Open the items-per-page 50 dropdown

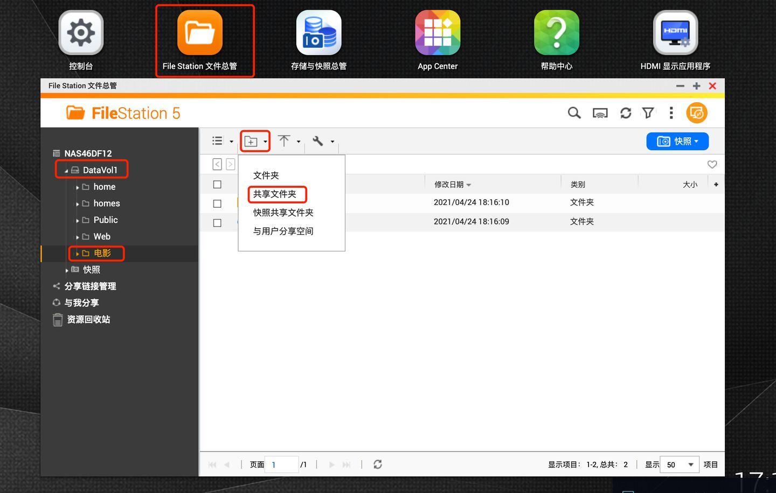point(680,464)
